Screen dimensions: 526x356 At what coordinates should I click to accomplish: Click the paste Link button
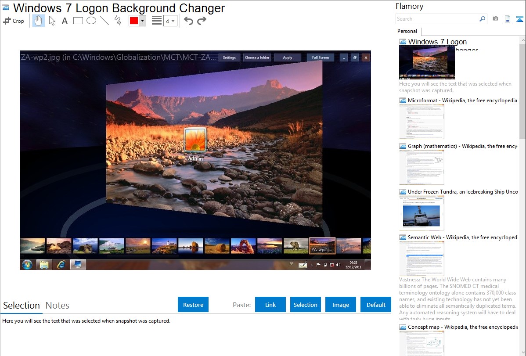pyautogui.click(x=270, y=305)
